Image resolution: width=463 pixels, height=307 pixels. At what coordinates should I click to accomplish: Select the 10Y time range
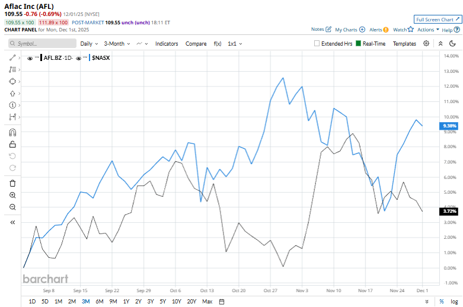pyautogui.click(x=176, y=302)
